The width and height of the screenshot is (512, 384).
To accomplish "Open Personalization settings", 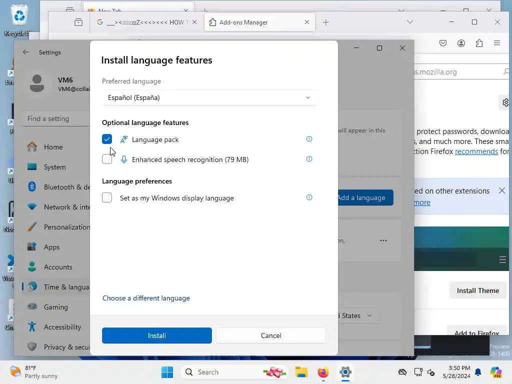I will pos(55,227).
